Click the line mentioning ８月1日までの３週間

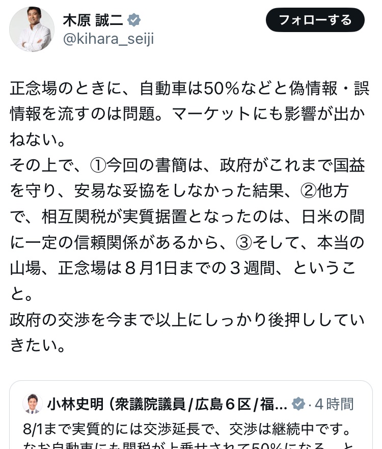point(188,266)
